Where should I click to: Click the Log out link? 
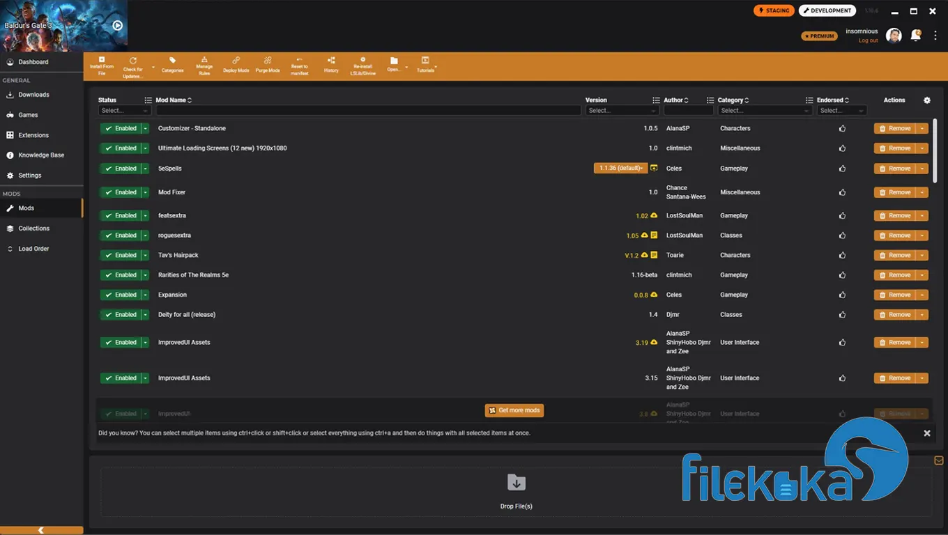click(x=869, y=40)
